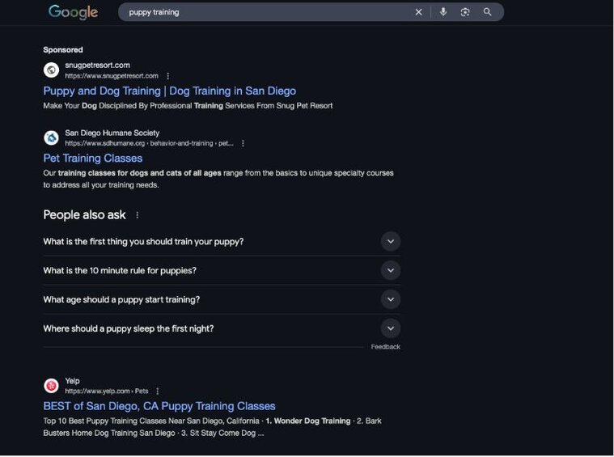Click the https://www.snugpetresort.com URL text
The image size is (614, 457).
click(112, 76)
